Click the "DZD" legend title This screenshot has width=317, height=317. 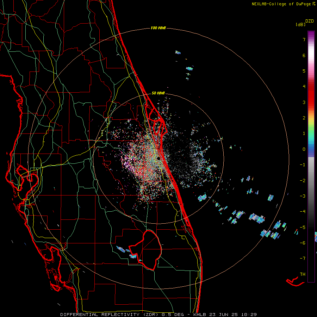click(310, 21)
